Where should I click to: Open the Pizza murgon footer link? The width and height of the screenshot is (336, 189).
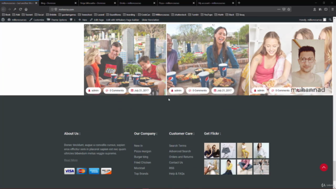[142, 151]
